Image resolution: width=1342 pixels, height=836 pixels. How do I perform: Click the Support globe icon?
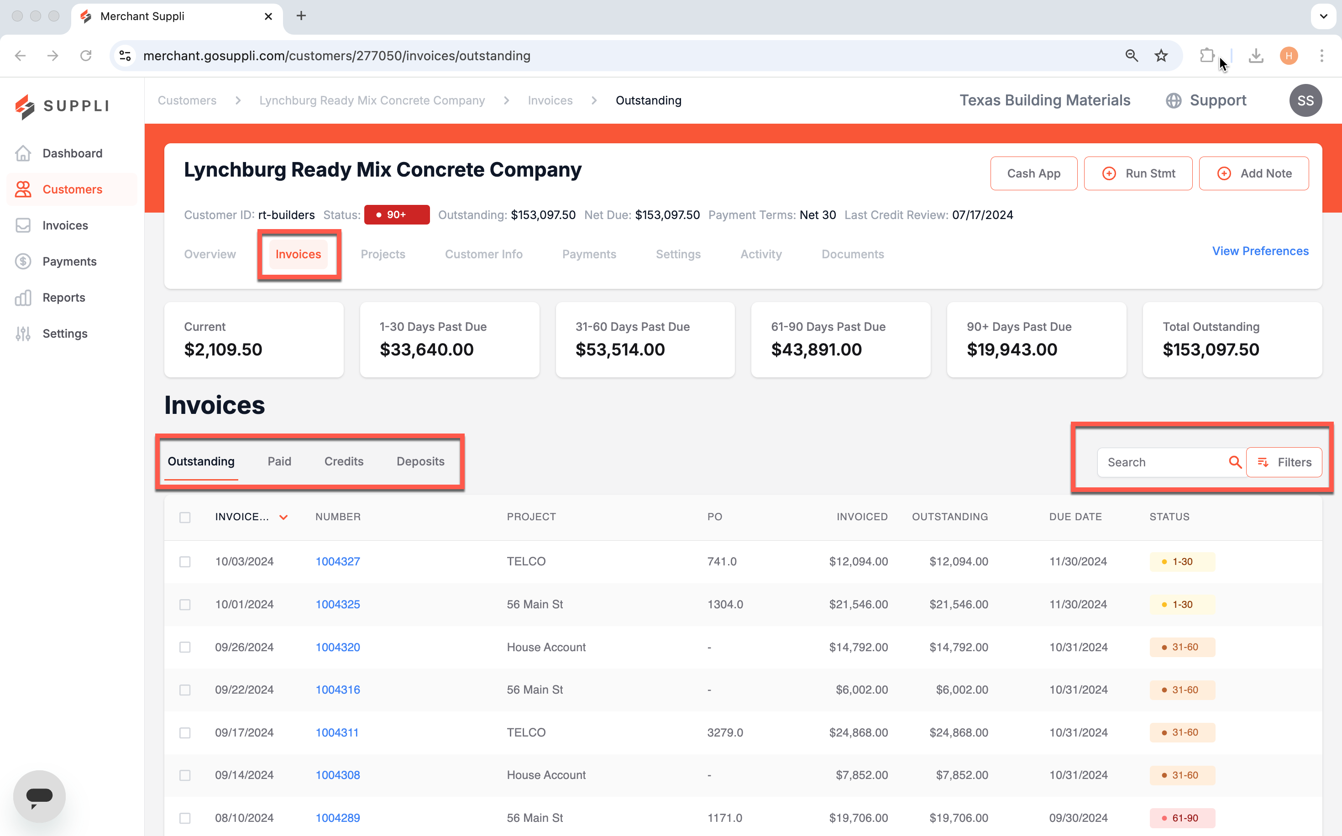(x=1174, y=101)
